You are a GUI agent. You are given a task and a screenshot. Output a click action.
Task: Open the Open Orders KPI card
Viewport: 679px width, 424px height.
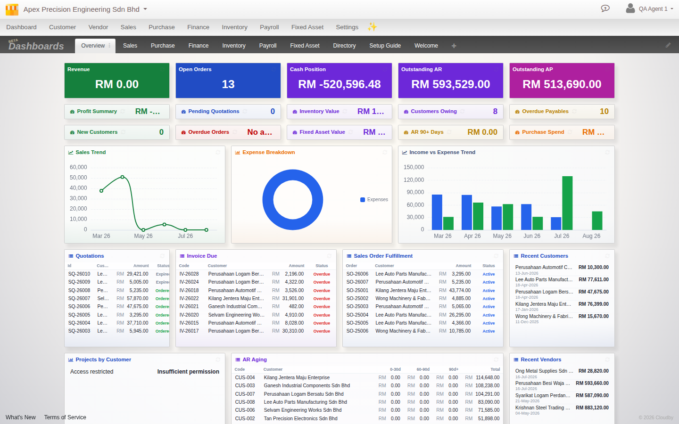(228, 81)
